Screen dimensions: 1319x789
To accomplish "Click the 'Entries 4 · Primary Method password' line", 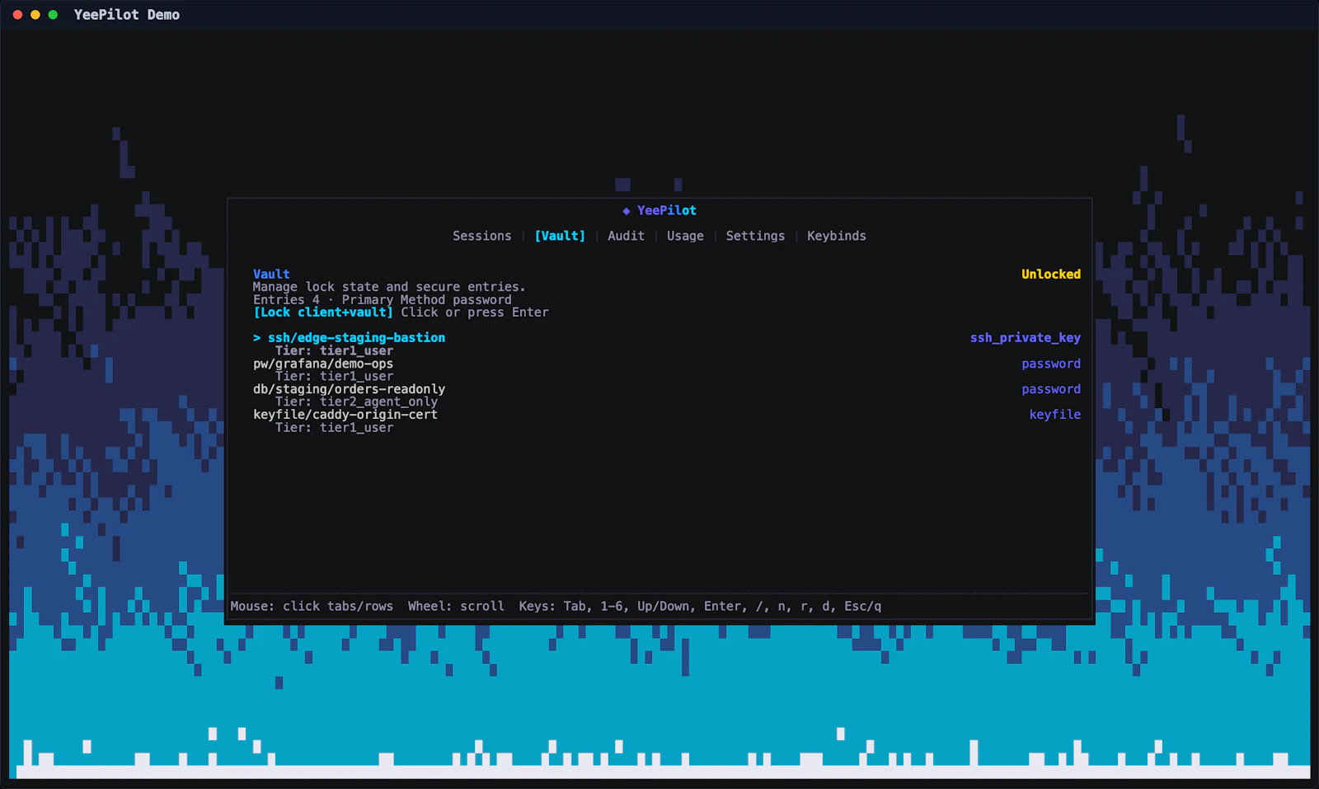I will pos(382,300).
